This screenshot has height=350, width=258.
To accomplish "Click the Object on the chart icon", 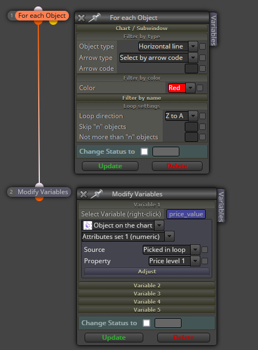I will (87, 225).
